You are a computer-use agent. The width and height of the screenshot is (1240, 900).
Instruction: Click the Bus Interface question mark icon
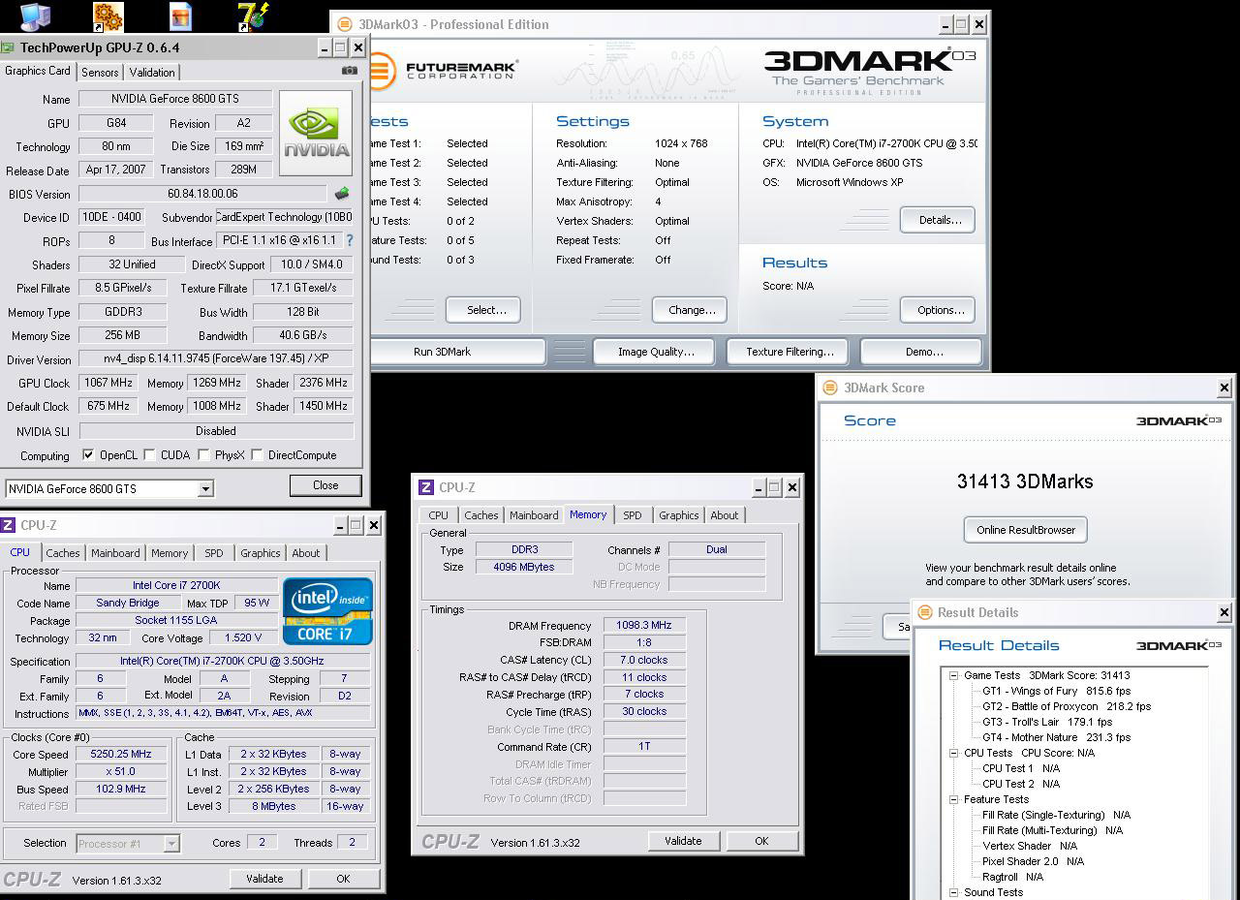tap(350, 240)
